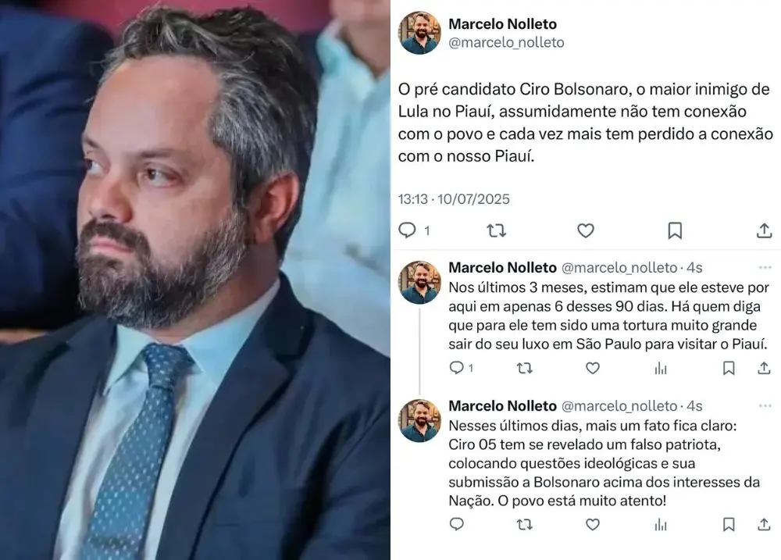View analytics of the 'Nesses últimos dias' tweet
Viewport: 781px width, 560px height.
661,524
